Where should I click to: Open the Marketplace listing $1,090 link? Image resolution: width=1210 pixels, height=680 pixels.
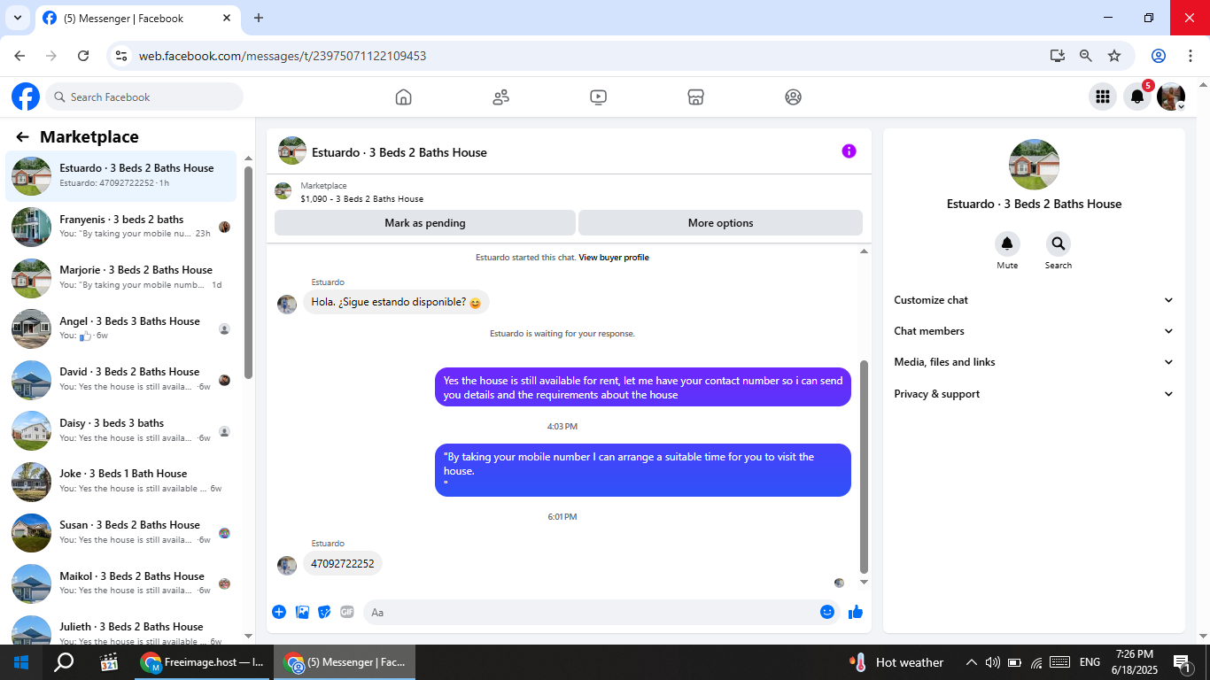361,199
